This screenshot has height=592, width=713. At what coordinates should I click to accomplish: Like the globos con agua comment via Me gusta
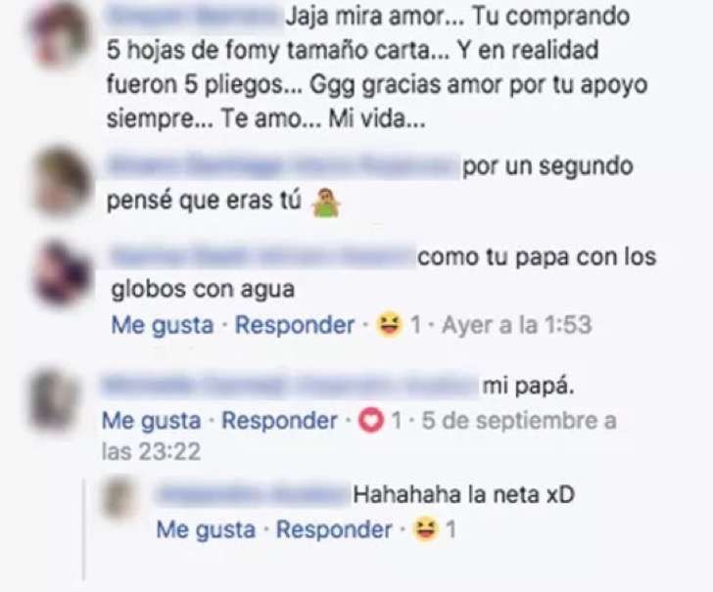[163, 325]
